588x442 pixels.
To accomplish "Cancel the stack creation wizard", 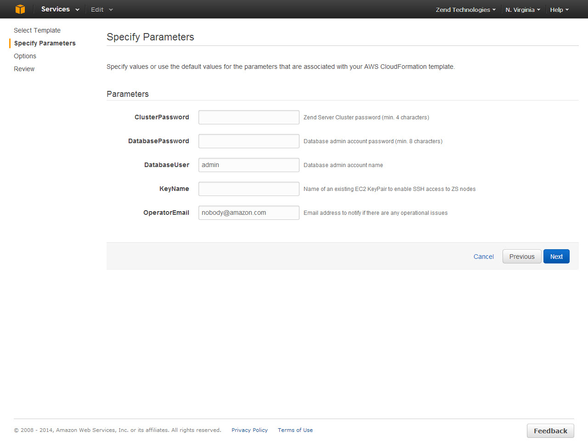I will [x=483, y=257].
